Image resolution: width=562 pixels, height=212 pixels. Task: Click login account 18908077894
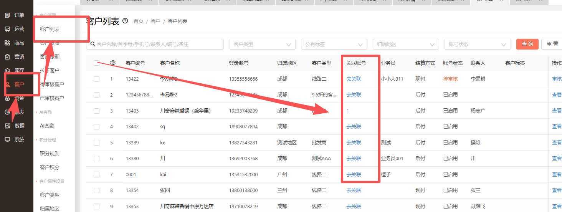(x=243, y=127)
